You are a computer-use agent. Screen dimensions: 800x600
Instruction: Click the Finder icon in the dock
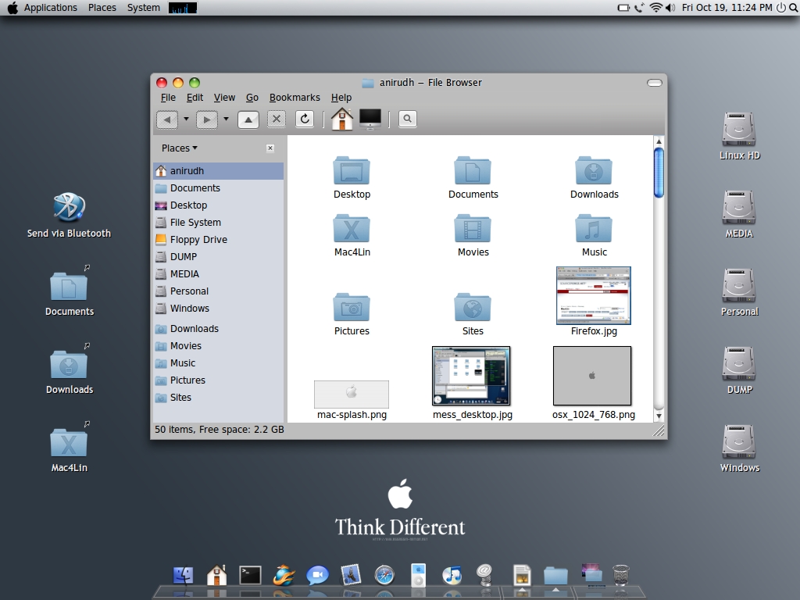183,576
